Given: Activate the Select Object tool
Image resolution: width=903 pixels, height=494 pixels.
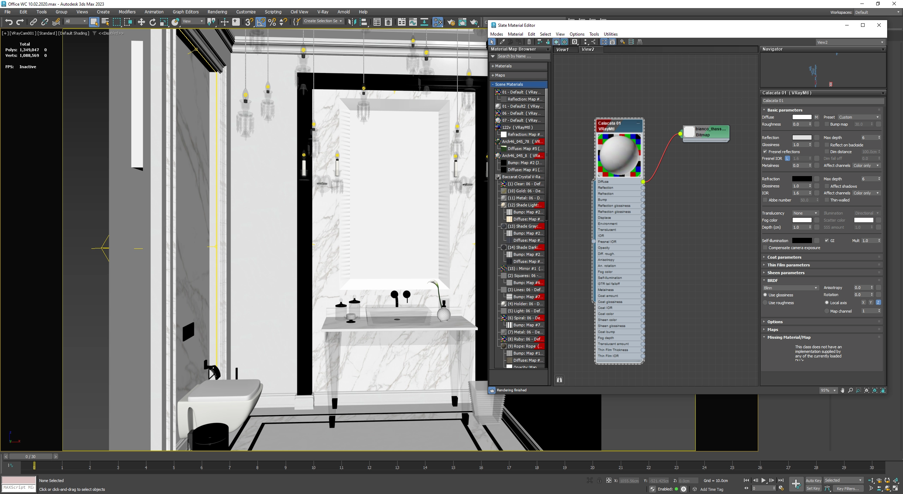Looking at the screenshot, I should click(x=94, y=22).
